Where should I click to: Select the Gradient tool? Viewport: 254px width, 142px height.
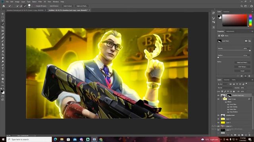click(3, 55)
